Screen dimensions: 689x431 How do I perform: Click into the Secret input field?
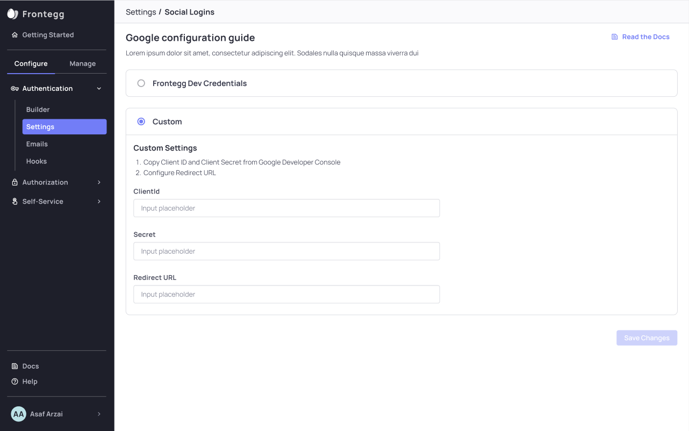click(286, 251)
